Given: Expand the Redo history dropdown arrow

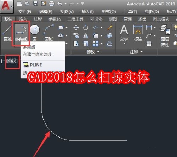Looking at the screenshot, I should [78, 4].
